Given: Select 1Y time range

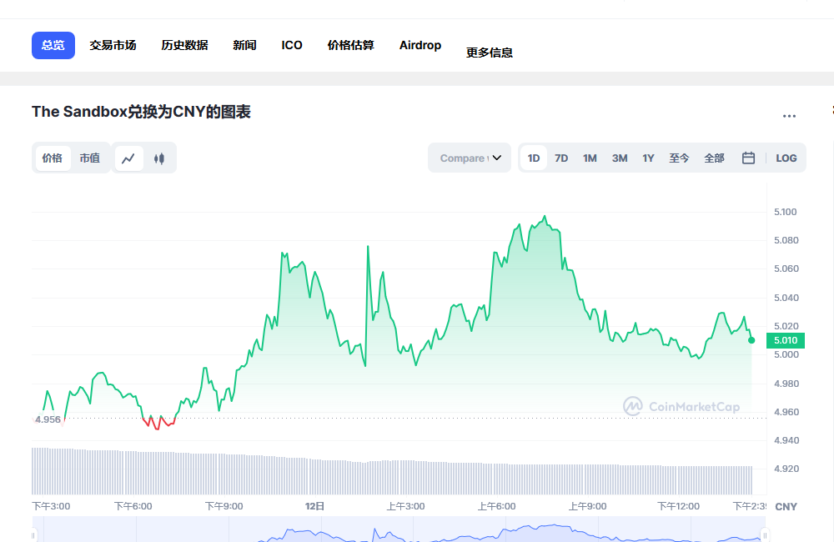Looking at the screenshot, I should pyautogui.click(x=648, y=158).
